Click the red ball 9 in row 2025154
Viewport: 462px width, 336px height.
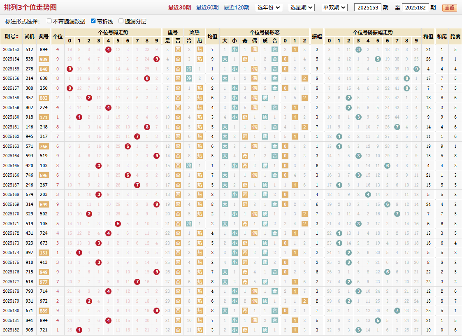coord(156,59)
